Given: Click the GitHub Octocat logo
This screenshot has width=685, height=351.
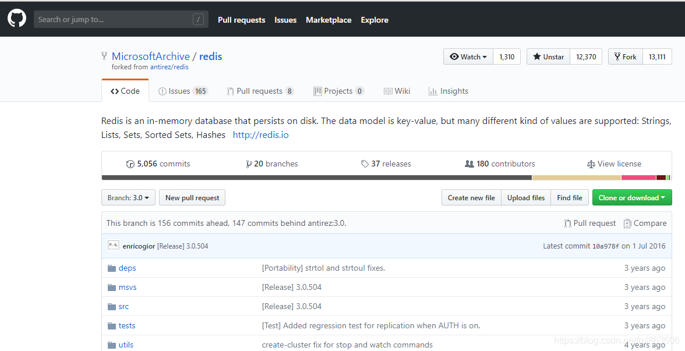Looking at the screenshot, I should [17, 19].
